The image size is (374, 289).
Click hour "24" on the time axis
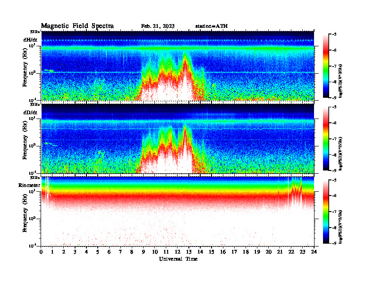pos(314,252)
